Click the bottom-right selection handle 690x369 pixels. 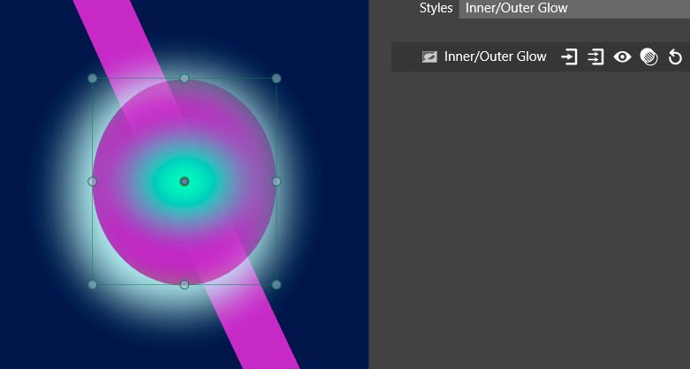277,284
